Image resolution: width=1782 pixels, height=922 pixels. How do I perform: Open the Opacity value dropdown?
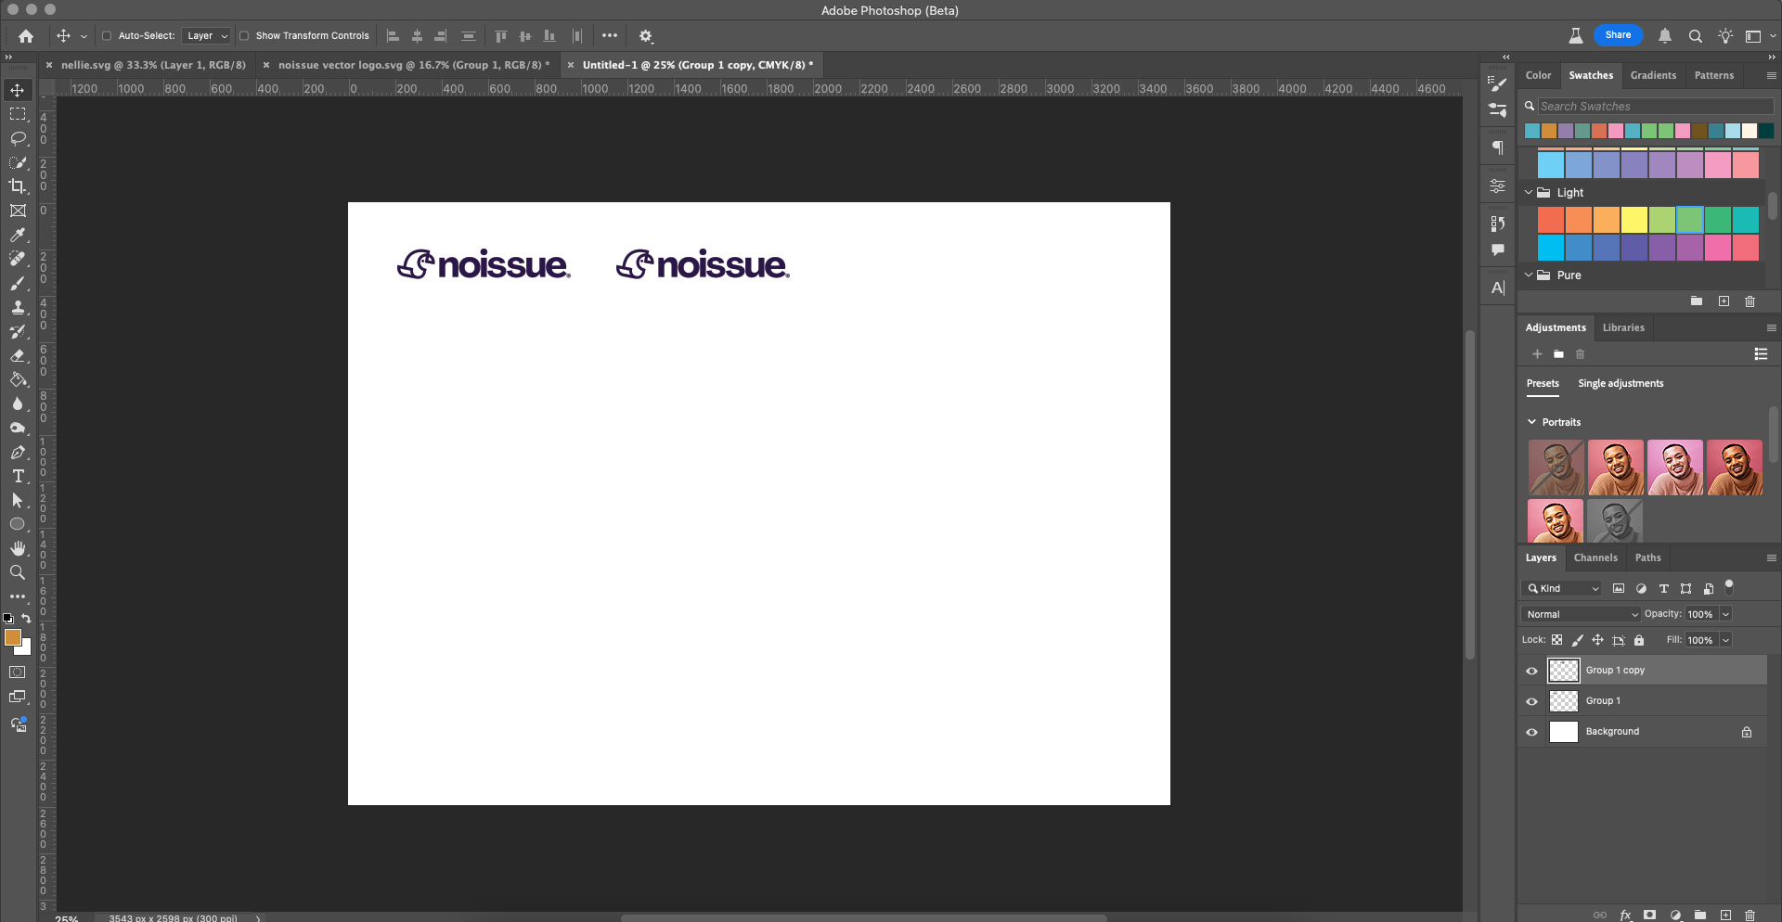point(1725,614)
